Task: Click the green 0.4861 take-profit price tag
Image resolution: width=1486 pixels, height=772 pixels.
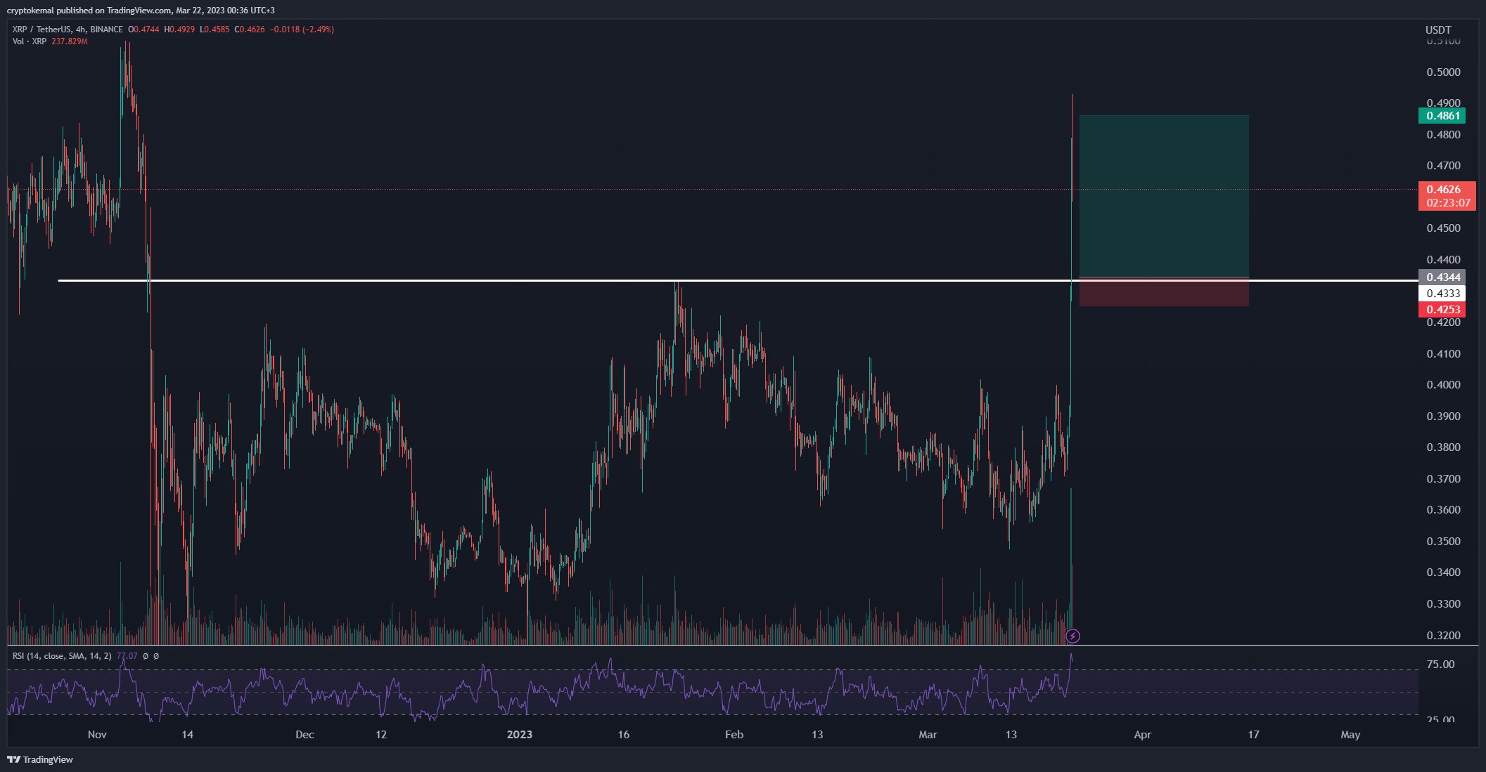Action: 1442,116
